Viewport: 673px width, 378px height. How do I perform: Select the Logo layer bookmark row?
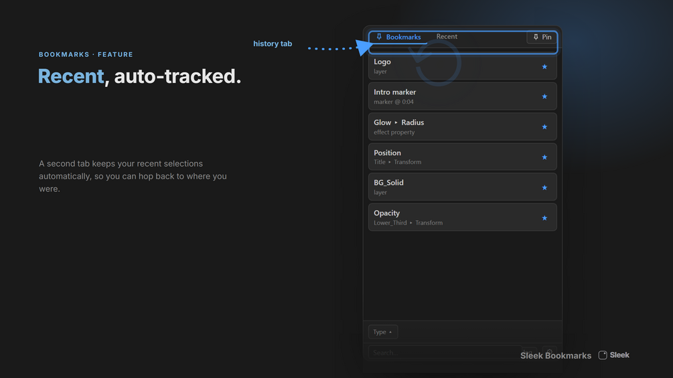point(462,66)
